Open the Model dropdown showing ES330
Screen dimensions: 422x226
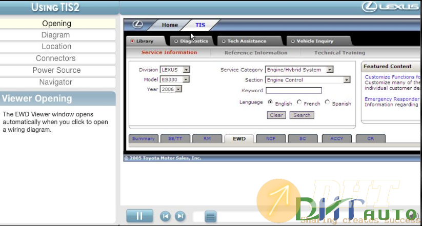click(x=175, y=79)
